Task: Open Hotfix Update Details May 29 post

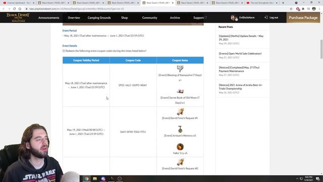Action: 241,37
